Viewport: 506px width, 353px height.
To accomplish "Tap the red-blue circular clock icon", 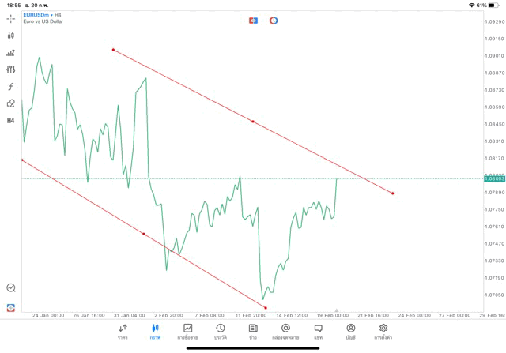I will click(x=274, y=21).
